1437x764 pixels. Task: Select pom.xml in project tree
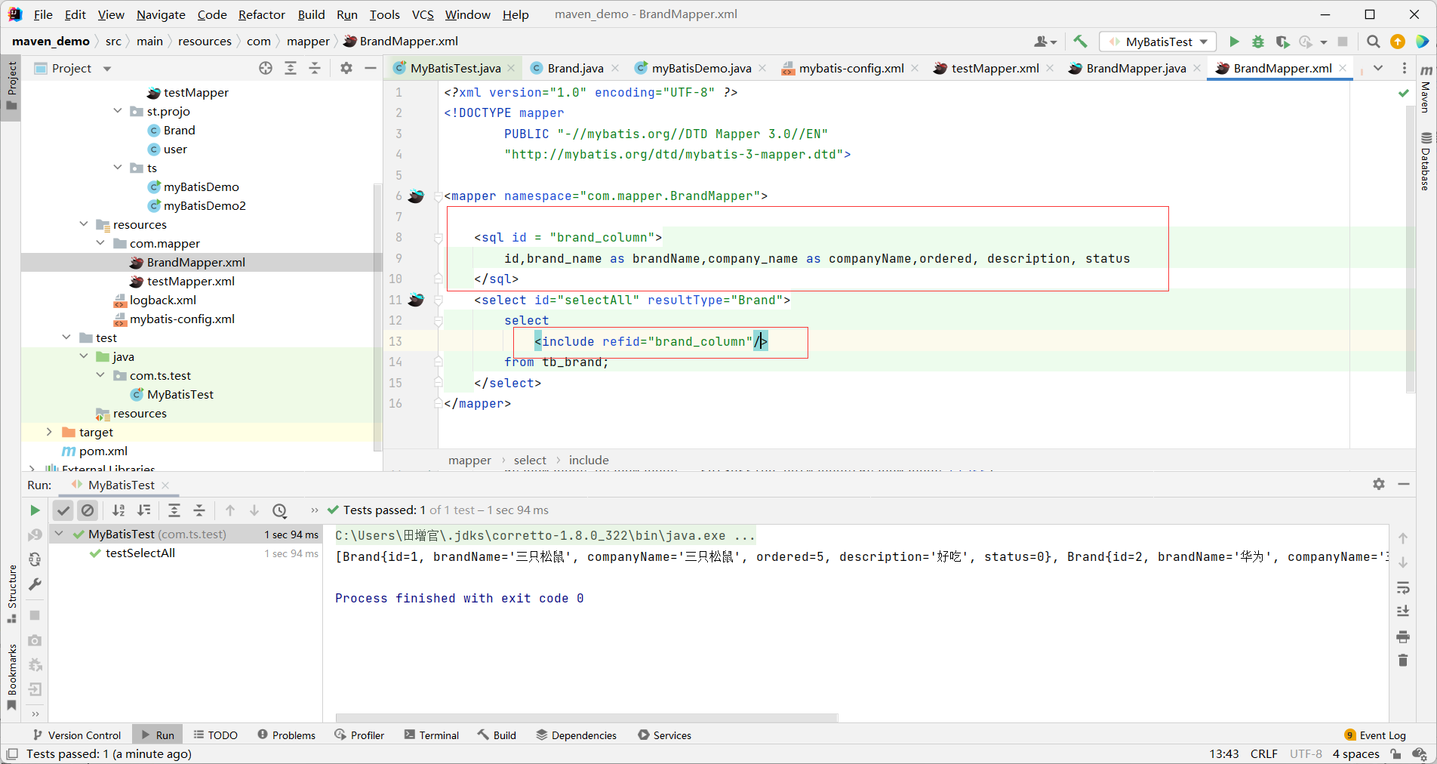tap(103, 451)
